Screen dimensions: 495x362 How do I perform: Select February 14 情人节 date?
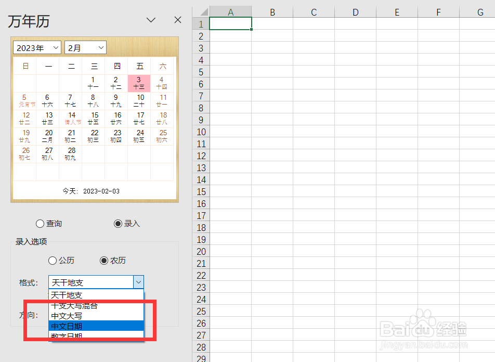click(70, 119)
